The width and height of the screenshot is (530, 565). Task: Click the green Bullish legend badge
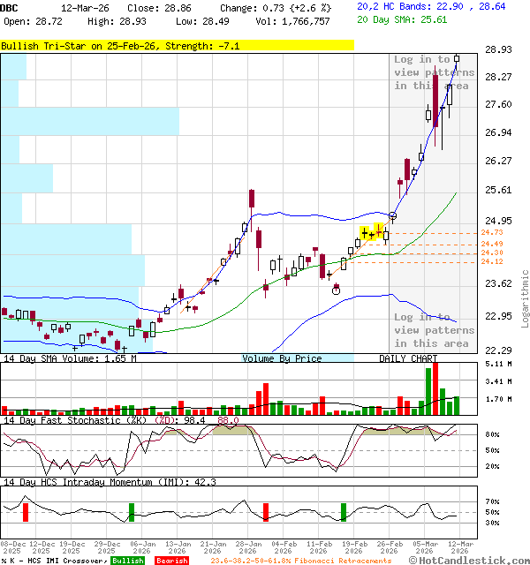(127, 561)
